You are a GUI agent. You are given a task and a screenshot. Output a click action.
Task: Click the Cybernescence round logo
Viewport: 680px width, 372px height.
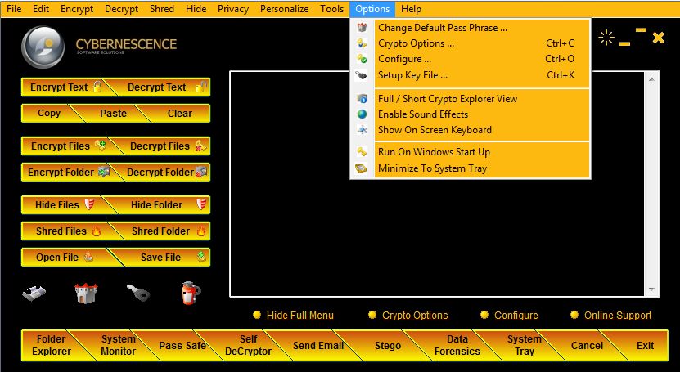point(43,47)
